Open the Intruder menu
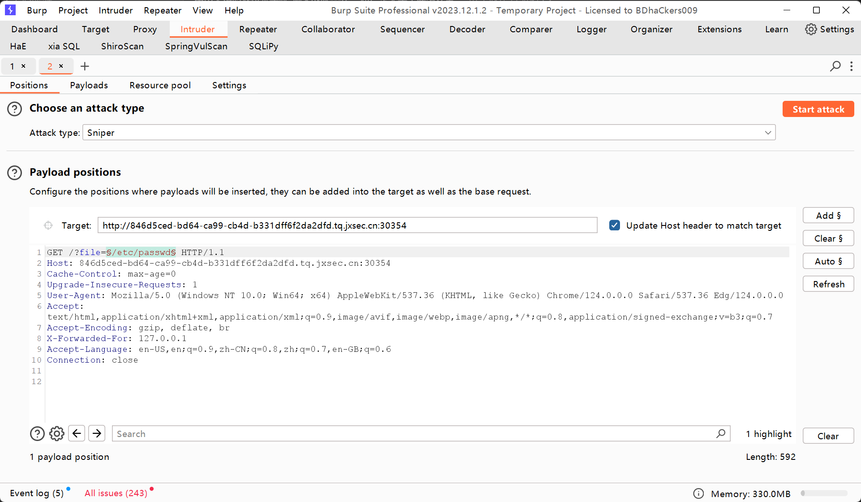 (116, 10)
